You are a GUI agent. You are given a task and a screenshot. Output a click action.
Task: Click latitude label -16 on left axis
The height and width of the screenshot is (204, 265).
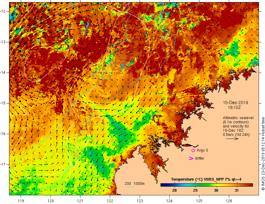pos(3,134)
